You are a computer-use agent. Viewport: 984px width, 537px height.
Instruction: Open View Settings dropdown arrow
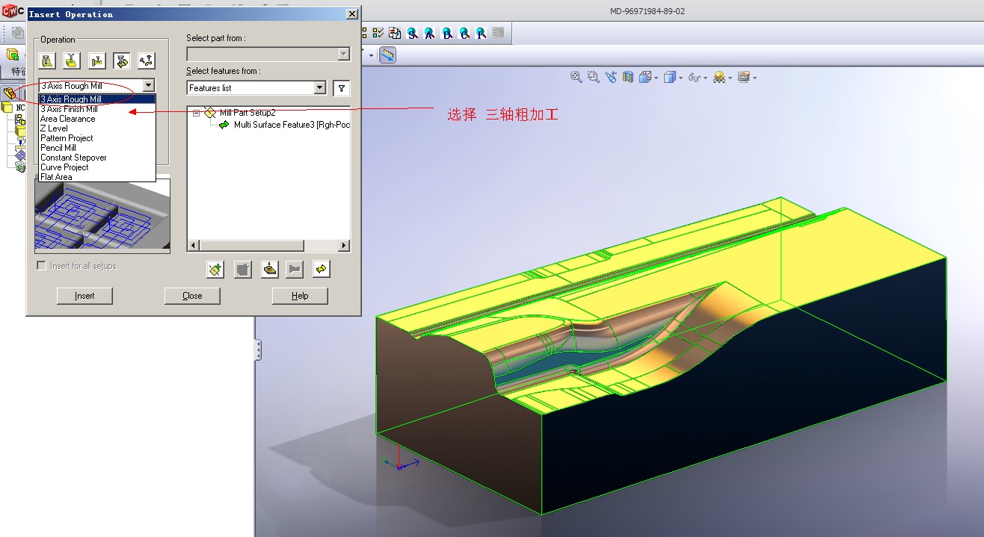click(754, 78)
